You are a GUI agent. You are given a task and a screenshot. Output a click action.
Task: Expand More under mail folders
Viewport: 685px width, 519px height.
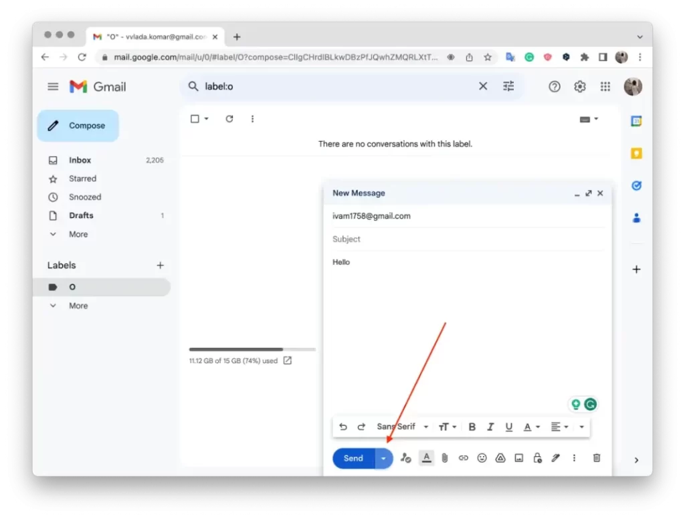click(78, 234)
